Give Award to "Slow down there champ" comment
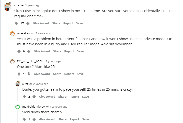This screenshot has height=123, width=183. click(47, 119)
